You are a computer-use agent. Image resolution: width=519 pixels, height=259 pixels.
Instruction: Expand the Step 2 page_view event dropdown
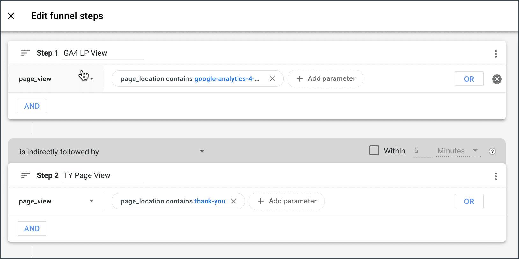pyautogui.click(x=91, y=201)
